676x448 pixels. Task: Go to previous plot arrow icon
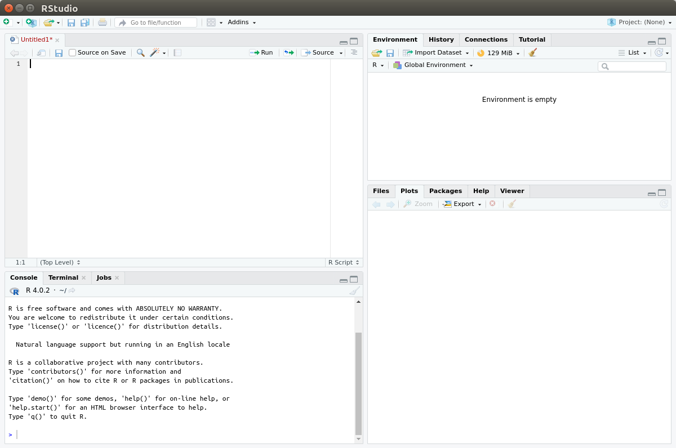(x=376, y=204)
